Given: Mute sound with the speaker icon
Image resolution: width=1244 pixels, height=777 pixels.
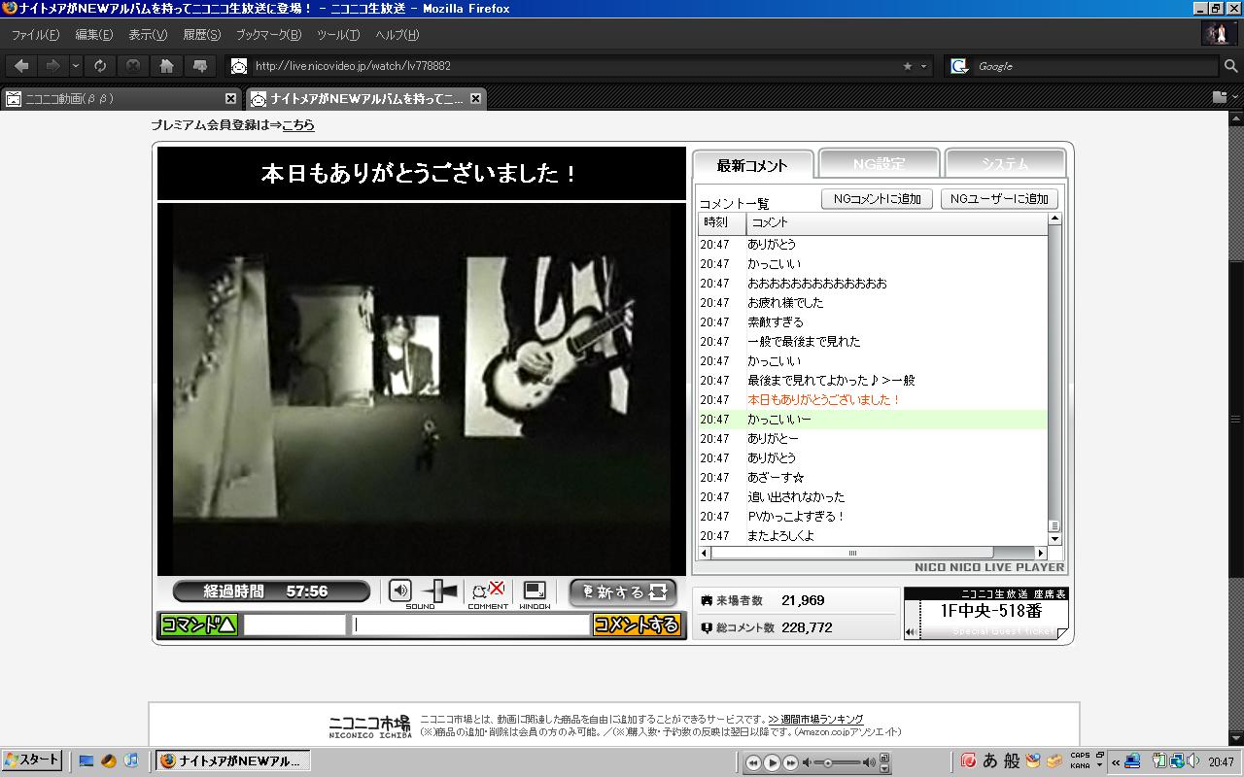Looking at the screenshot, I should click(400, 591).
